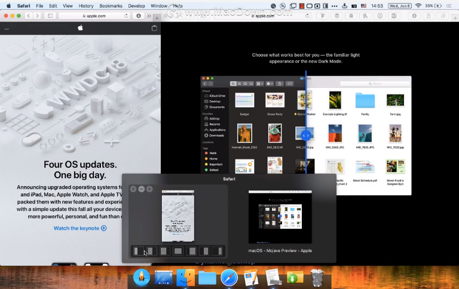
Task: Click the front window's apple.com address field
Action: [94, 16]
